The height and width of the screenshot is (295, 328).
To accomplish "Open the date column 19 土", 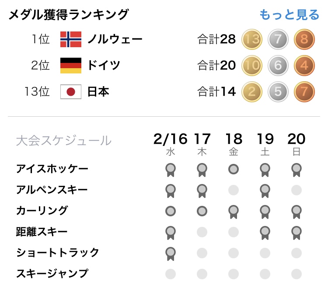I will point(265,144).
